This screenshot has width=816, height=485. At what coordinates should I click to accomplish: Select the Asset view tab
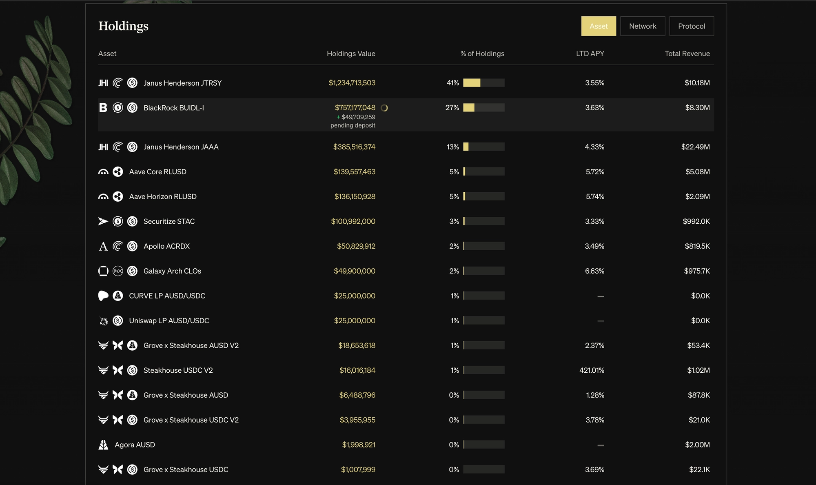pyautogui.click(x=599, y=26)
